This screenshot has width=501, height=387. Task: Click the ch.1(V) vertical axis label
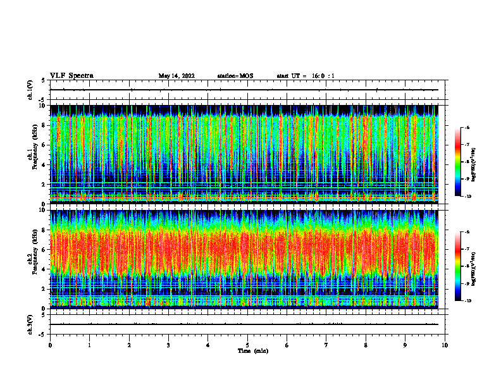[30, 90]
